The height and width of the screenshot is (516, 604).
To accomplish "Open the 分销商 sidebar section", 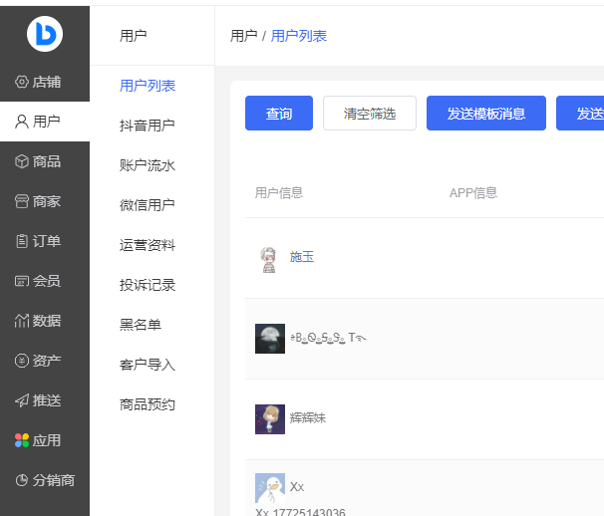I will point(45,480).
